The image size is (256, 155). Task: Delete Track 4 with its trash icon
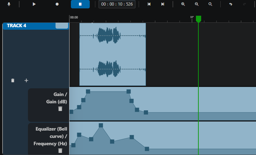[x=13, y=80]
